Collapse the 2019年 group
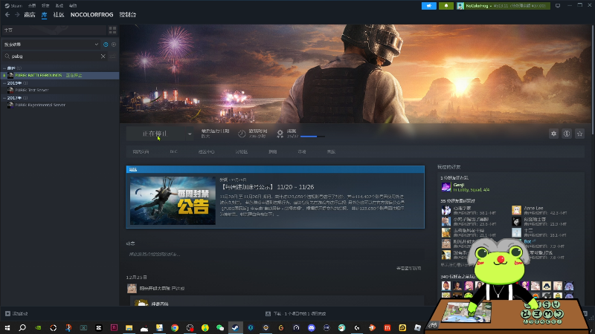The height and width of the screenshot is (334, 595). tap(4, 83)
